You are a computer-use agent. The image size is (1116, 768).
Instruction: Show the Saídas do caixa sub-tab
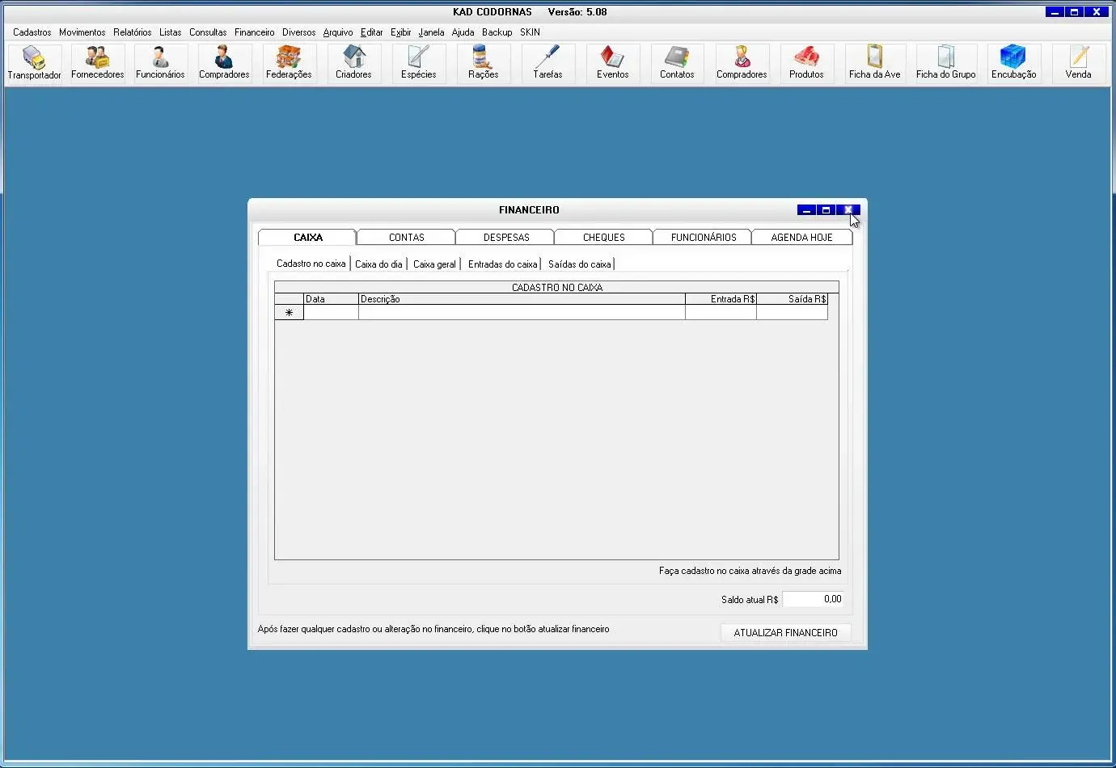click(579, 264)
